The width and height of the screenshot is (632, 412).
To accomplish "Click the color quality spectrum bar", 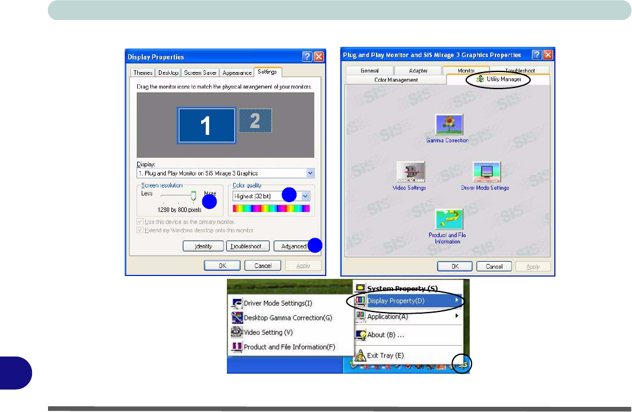I will [271, 209].
